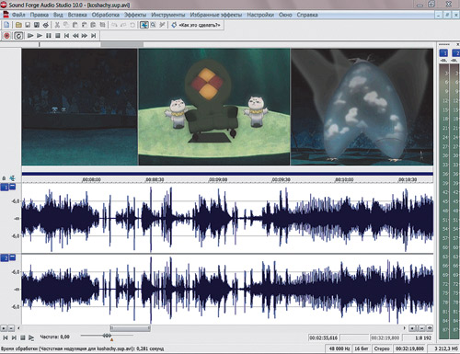
Task: Open the Инструменты menu
Action: click(x=168, y=15)
